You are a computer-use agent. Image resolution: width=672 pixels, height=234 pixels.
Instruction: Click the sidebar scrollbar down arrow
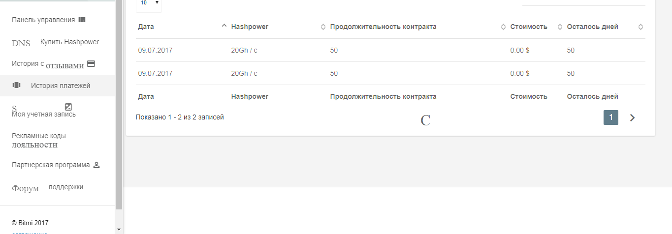coord(119,229)
